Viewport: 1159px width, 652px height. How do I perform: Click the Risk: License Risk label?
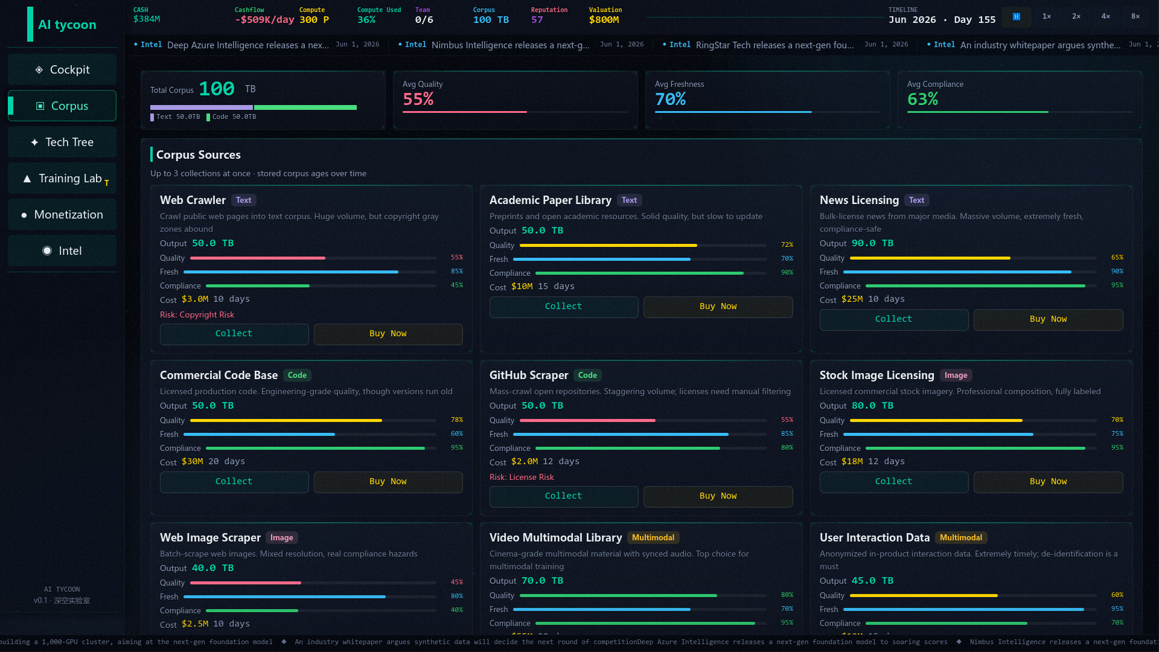[x=522, y=478]
